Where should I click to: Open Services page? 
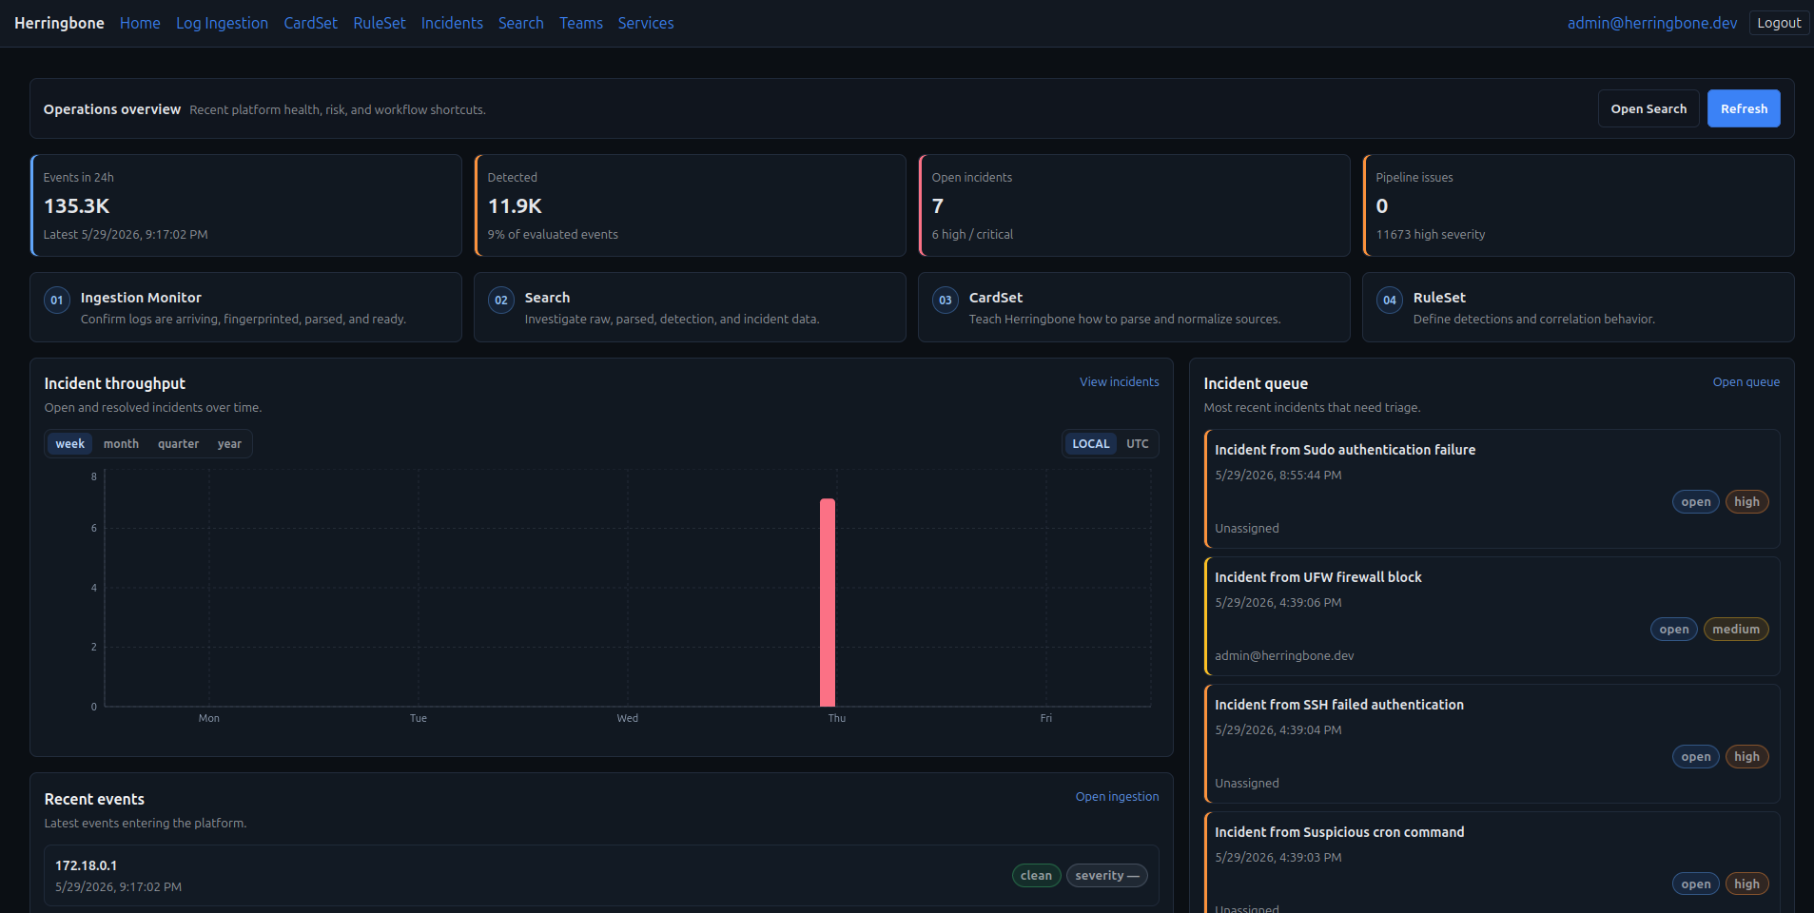(646, 23)
